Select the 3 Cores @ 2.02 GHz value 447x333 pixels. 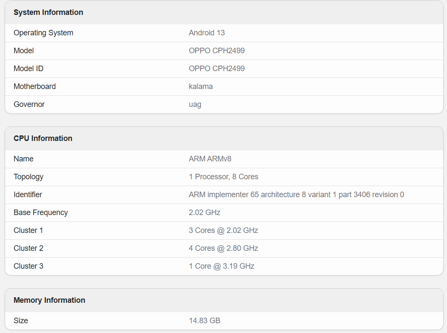pyautogui.click(x=223, y=230)
